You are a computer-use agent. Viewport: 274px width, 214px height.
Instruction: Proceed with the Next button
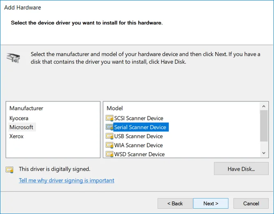pyautogui.click(x=211, y=203)
